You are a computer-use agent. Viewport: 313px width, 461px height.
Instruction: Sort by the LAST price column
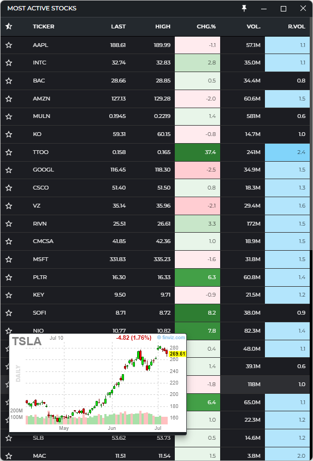click(x=118, y=26)
